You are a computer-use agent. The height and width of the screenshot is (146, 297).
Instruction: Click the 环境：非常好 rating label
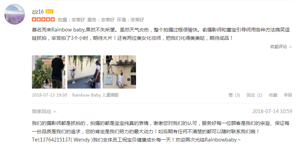(x=130, y=20)
